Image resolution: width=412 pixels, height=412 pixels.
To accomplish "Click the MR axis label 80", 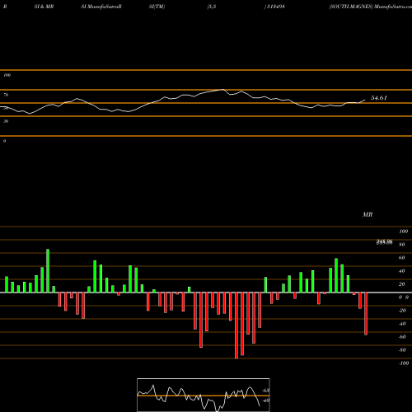I will tap(402, 245).
